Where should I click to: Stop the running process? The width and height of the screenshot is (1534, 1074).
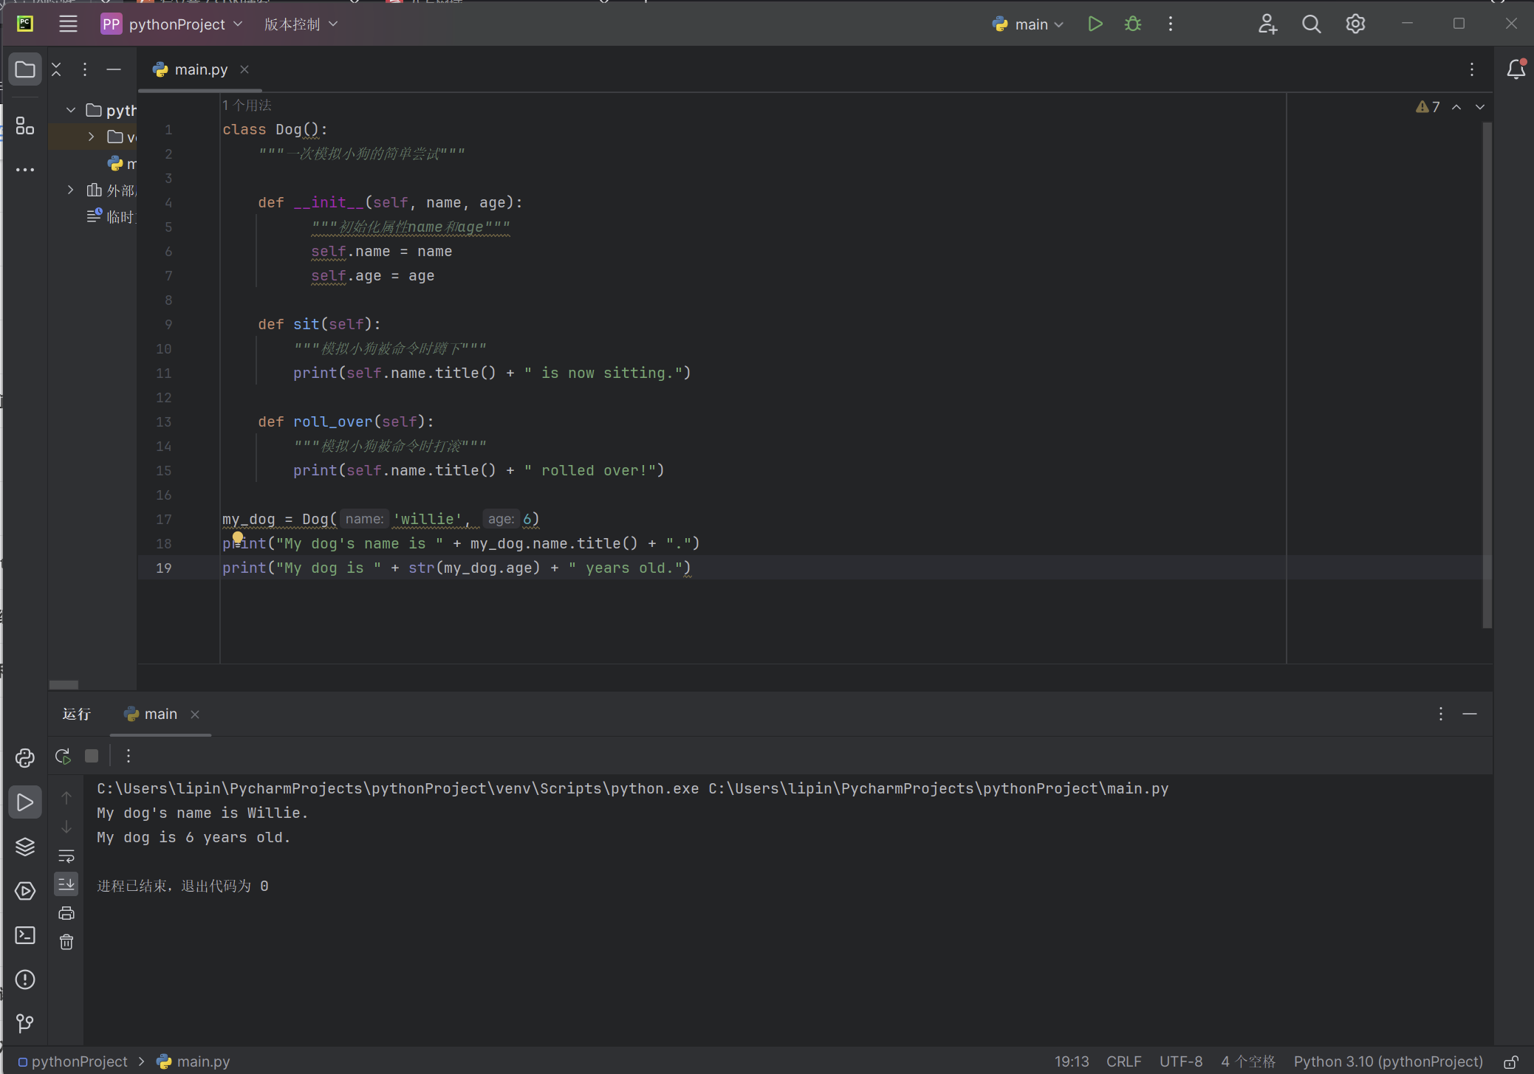click(x=92, y=756)
